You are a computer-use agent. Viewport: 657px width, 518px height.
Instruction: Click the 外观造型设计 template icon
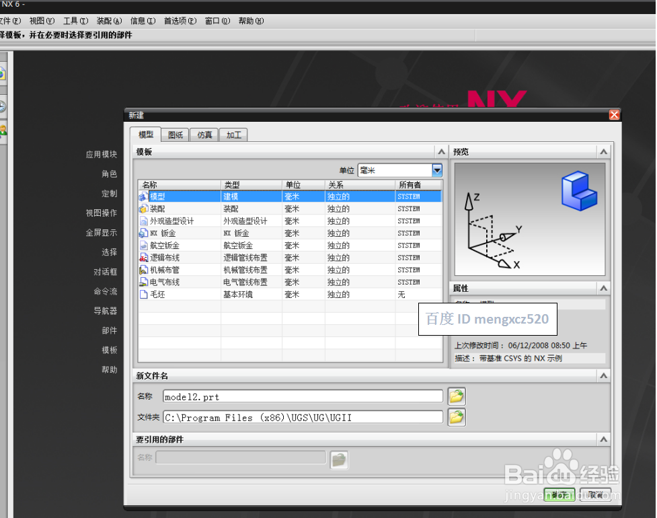pyautogui.click(x=143, y=221)
